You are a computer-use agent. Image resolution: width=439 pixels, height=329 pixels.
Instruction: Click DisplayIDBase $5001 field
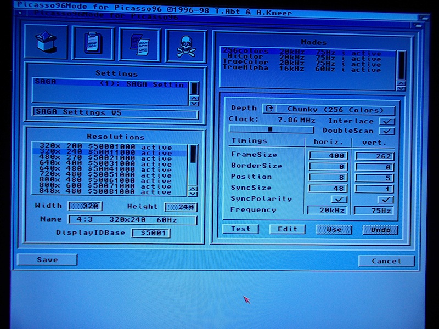151,233
